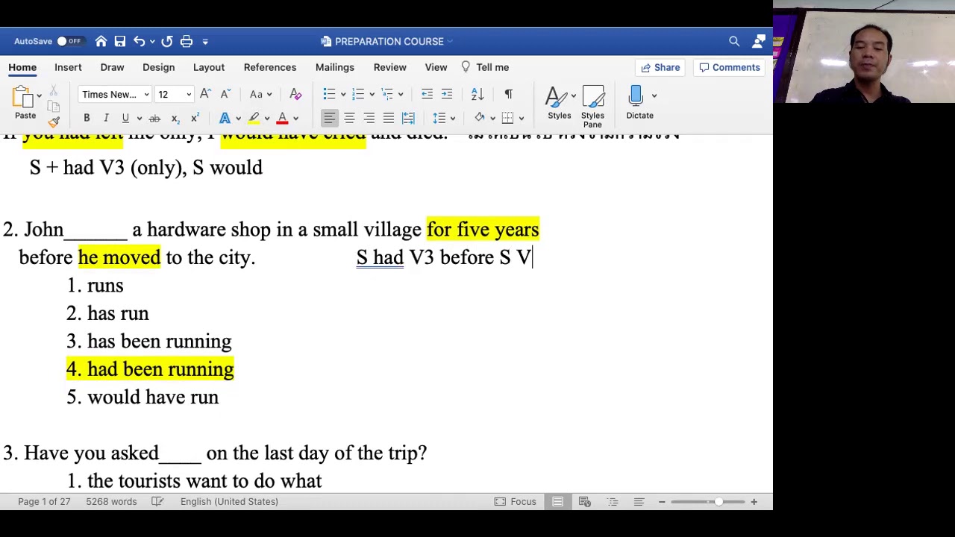This screenshot has height=537, width=955.
Task: Apply Text Effects letter A
Action: tap(225, 119)
